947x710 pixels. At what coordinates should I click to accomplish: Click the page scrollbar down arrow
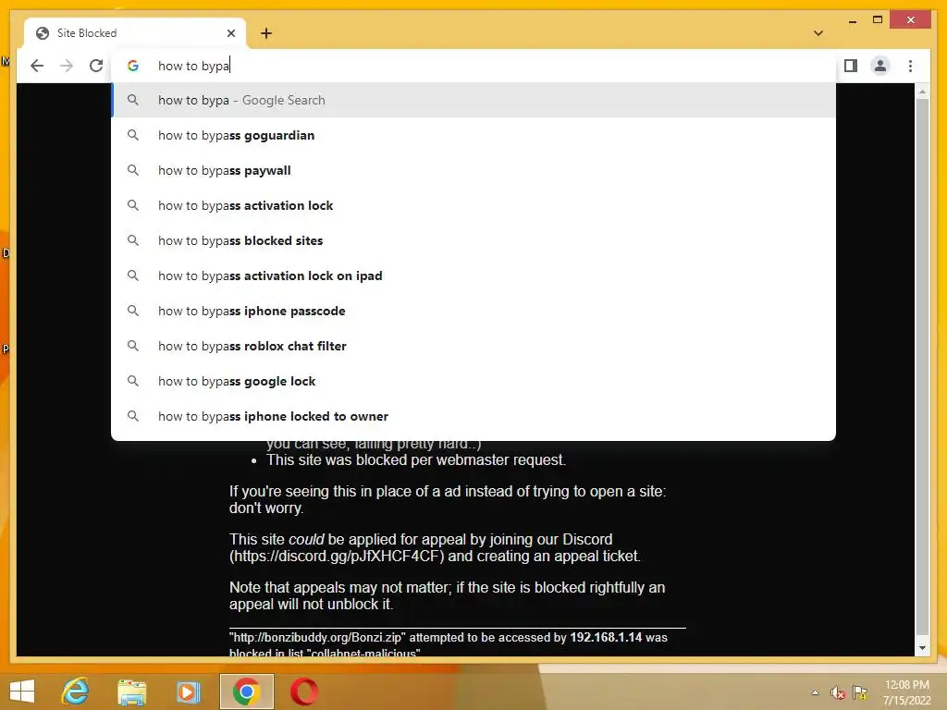pyautogui.click(x=922, y=648)
